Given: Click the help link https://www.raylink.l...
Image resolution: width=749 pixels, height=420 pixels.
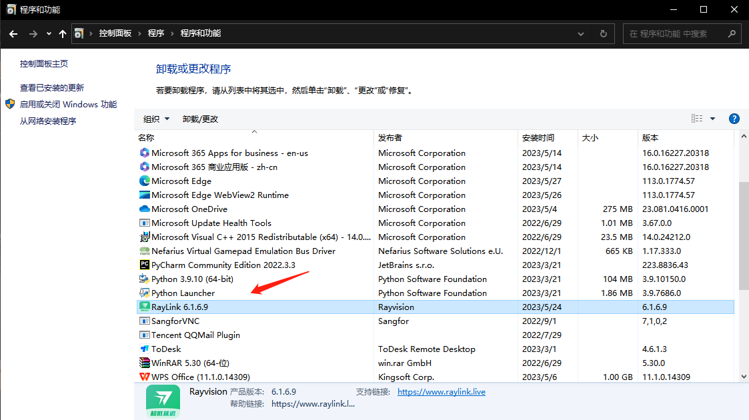Looking at the screenshot, I should click(x=313, y=404).
